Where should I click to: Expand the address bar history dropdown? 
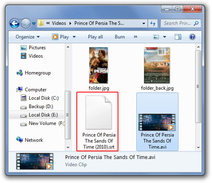(144, 23)
